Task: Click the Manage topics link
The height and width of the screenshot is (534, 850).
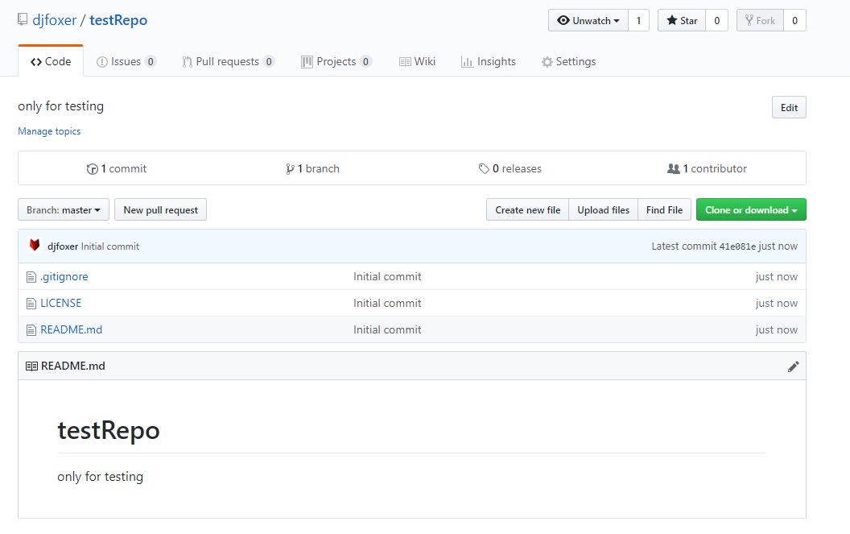Action: [x=49, y=131]
